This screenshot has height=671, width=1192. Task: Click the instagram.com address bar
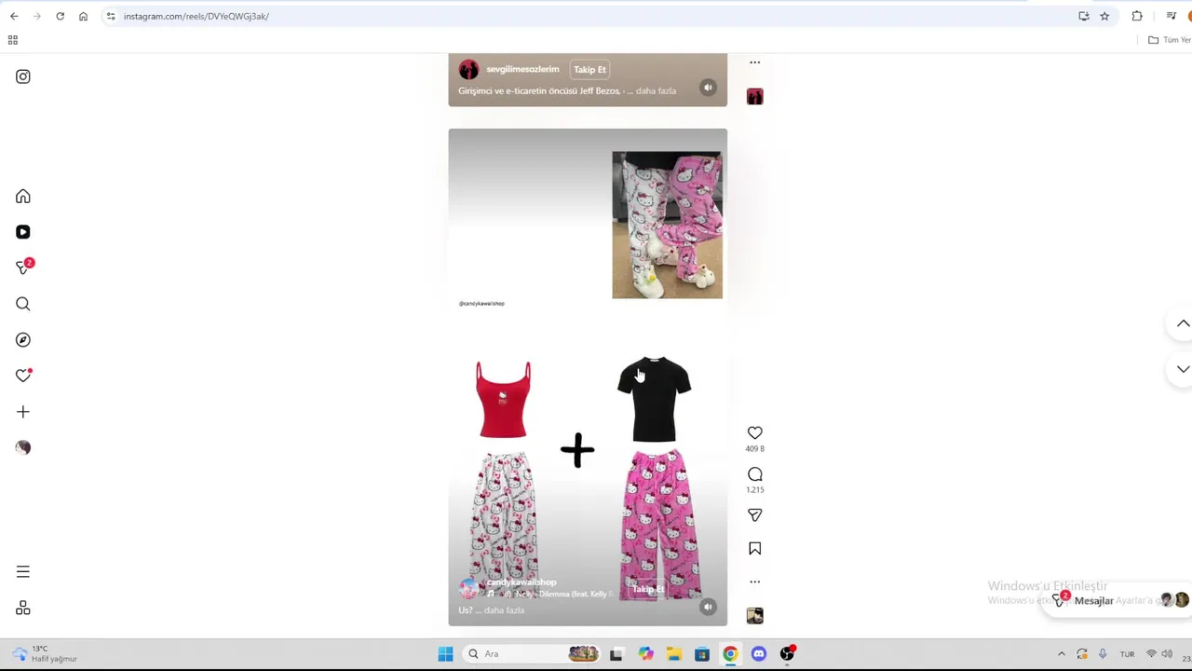point(596,16)
